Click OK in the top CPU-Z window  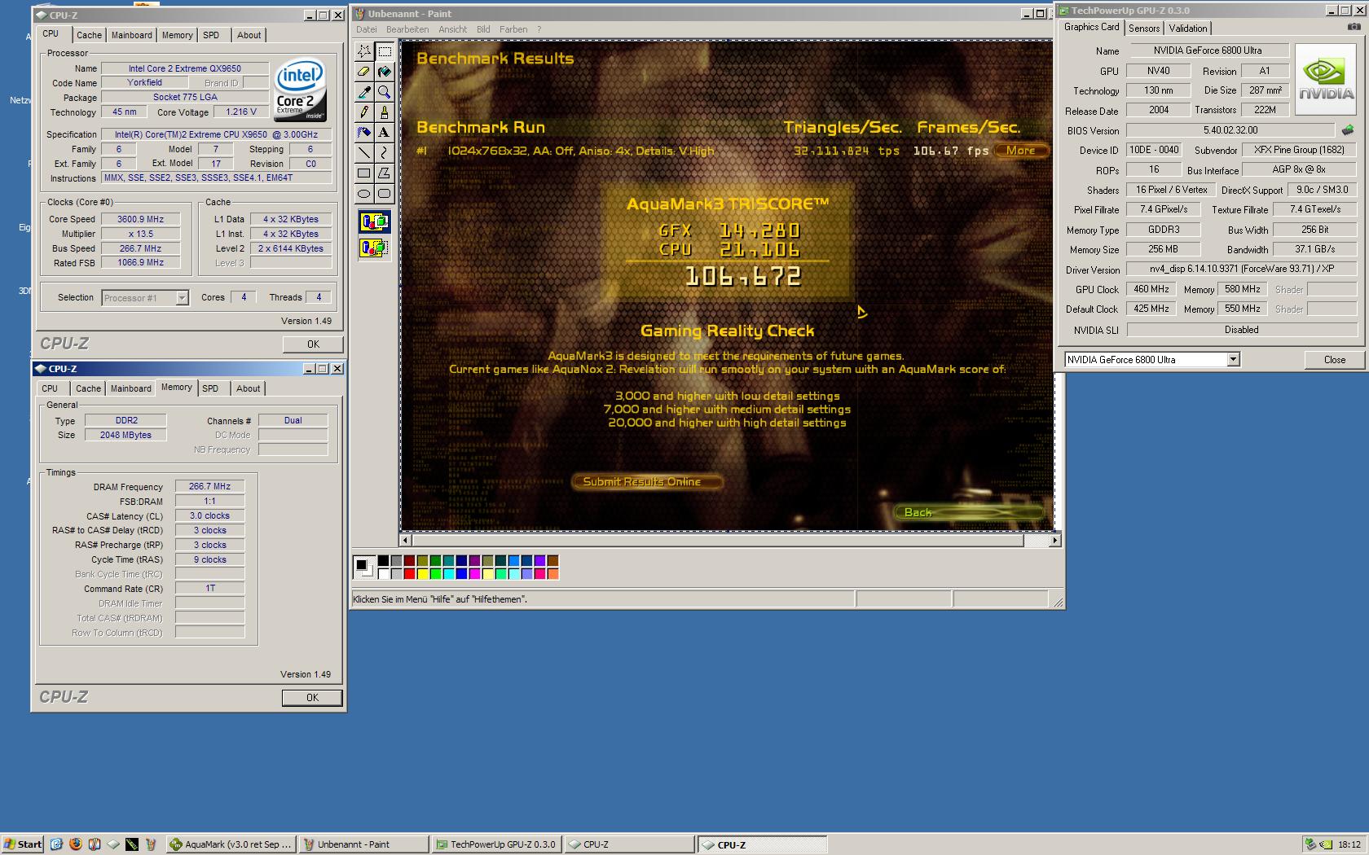pos(313,344)
